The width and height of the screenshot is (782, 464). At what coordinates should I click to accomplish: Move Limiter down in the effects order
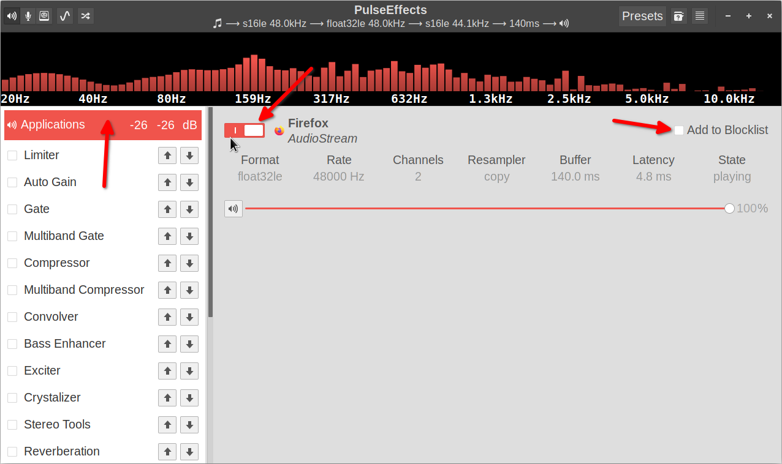coord(189,155)
